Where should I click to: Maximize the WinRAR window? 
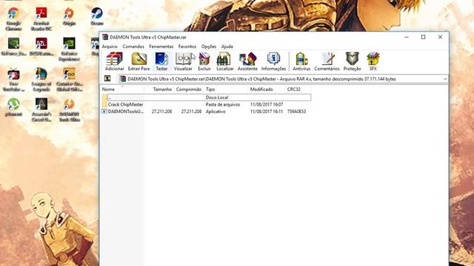pyautogui.click(x=423, y=37)
